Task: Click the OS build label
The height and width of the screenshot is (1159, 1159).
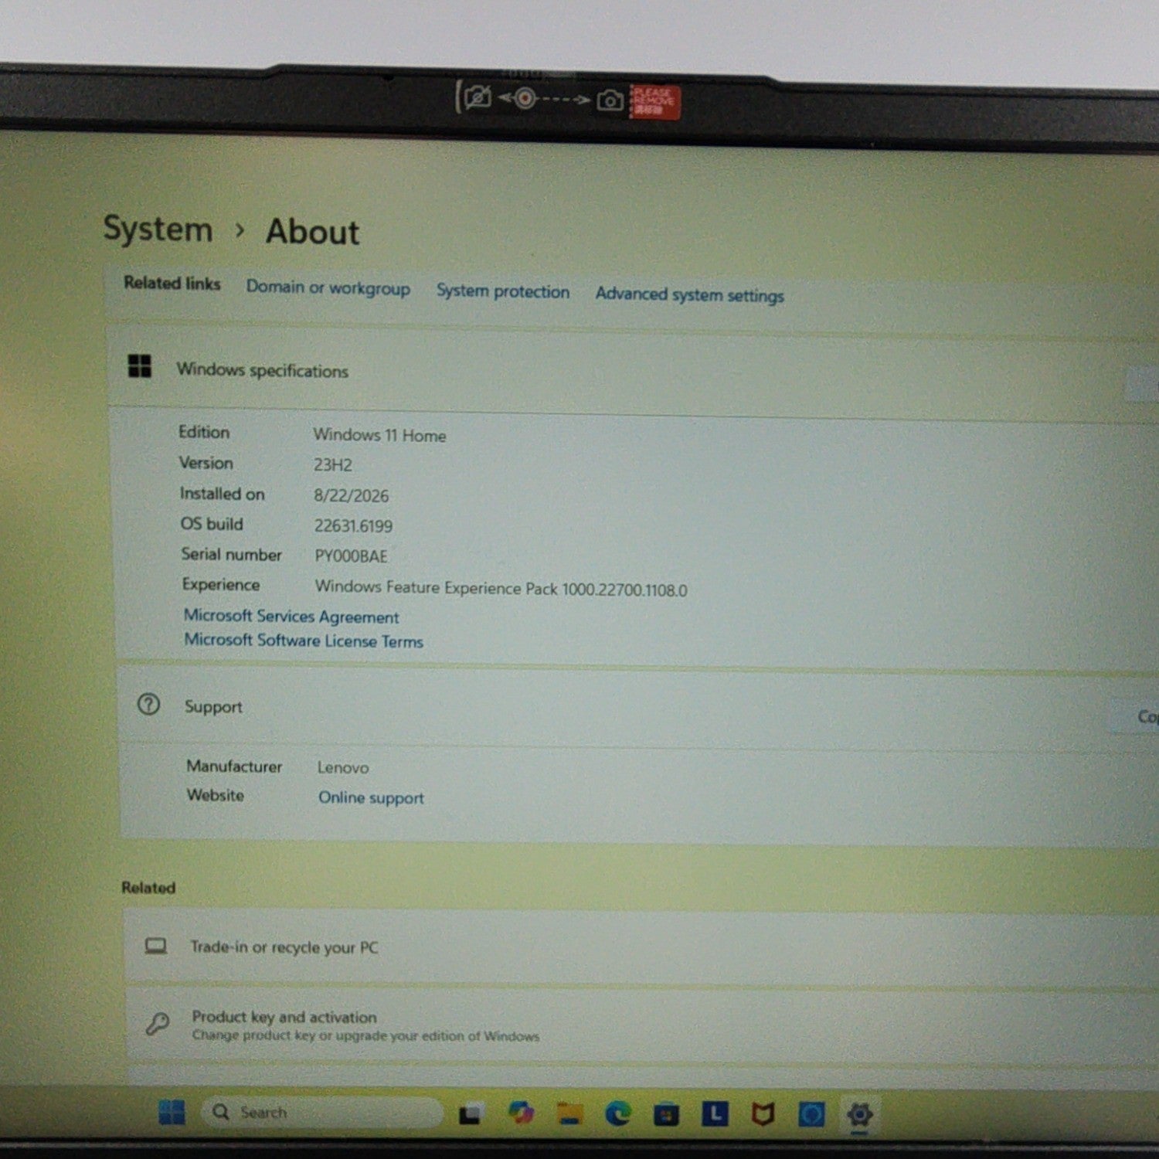Action: pos(212,524)
